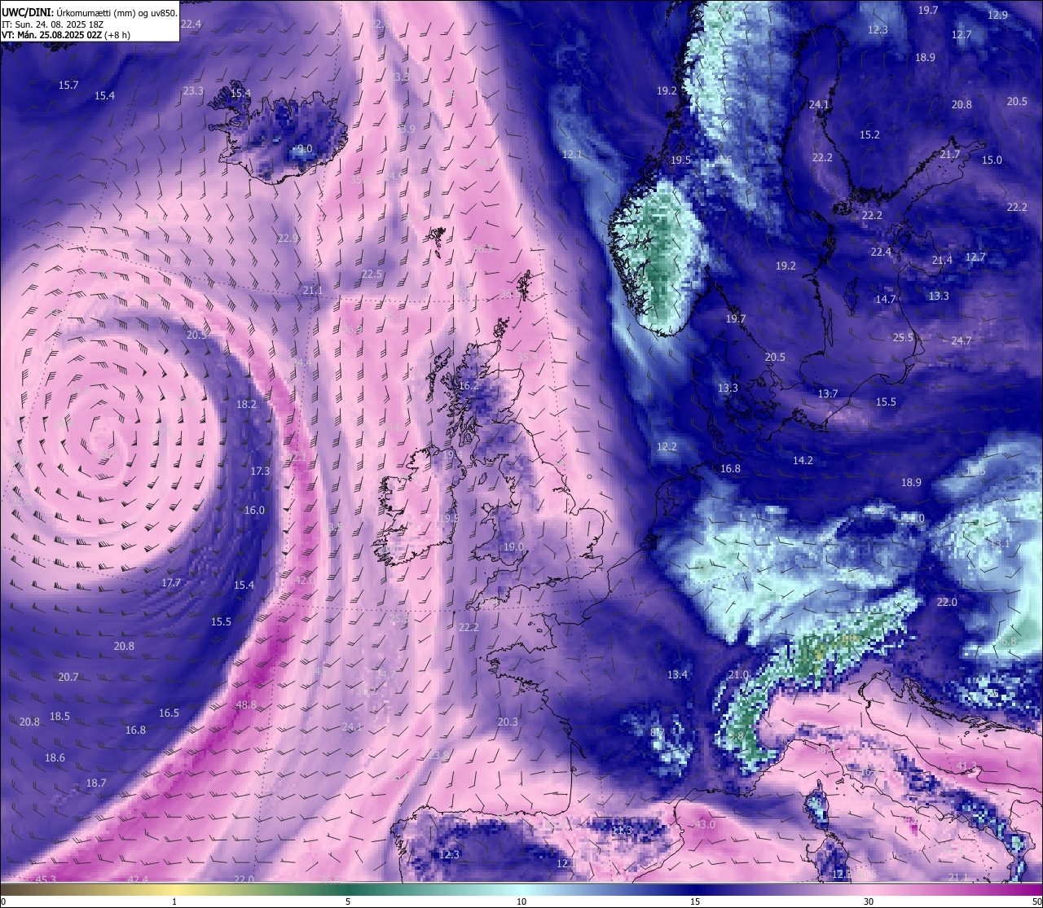Click the value '22.9' south of Iceland
The width and height of the screenshot is (1043, 908).
tap(288, 238)
